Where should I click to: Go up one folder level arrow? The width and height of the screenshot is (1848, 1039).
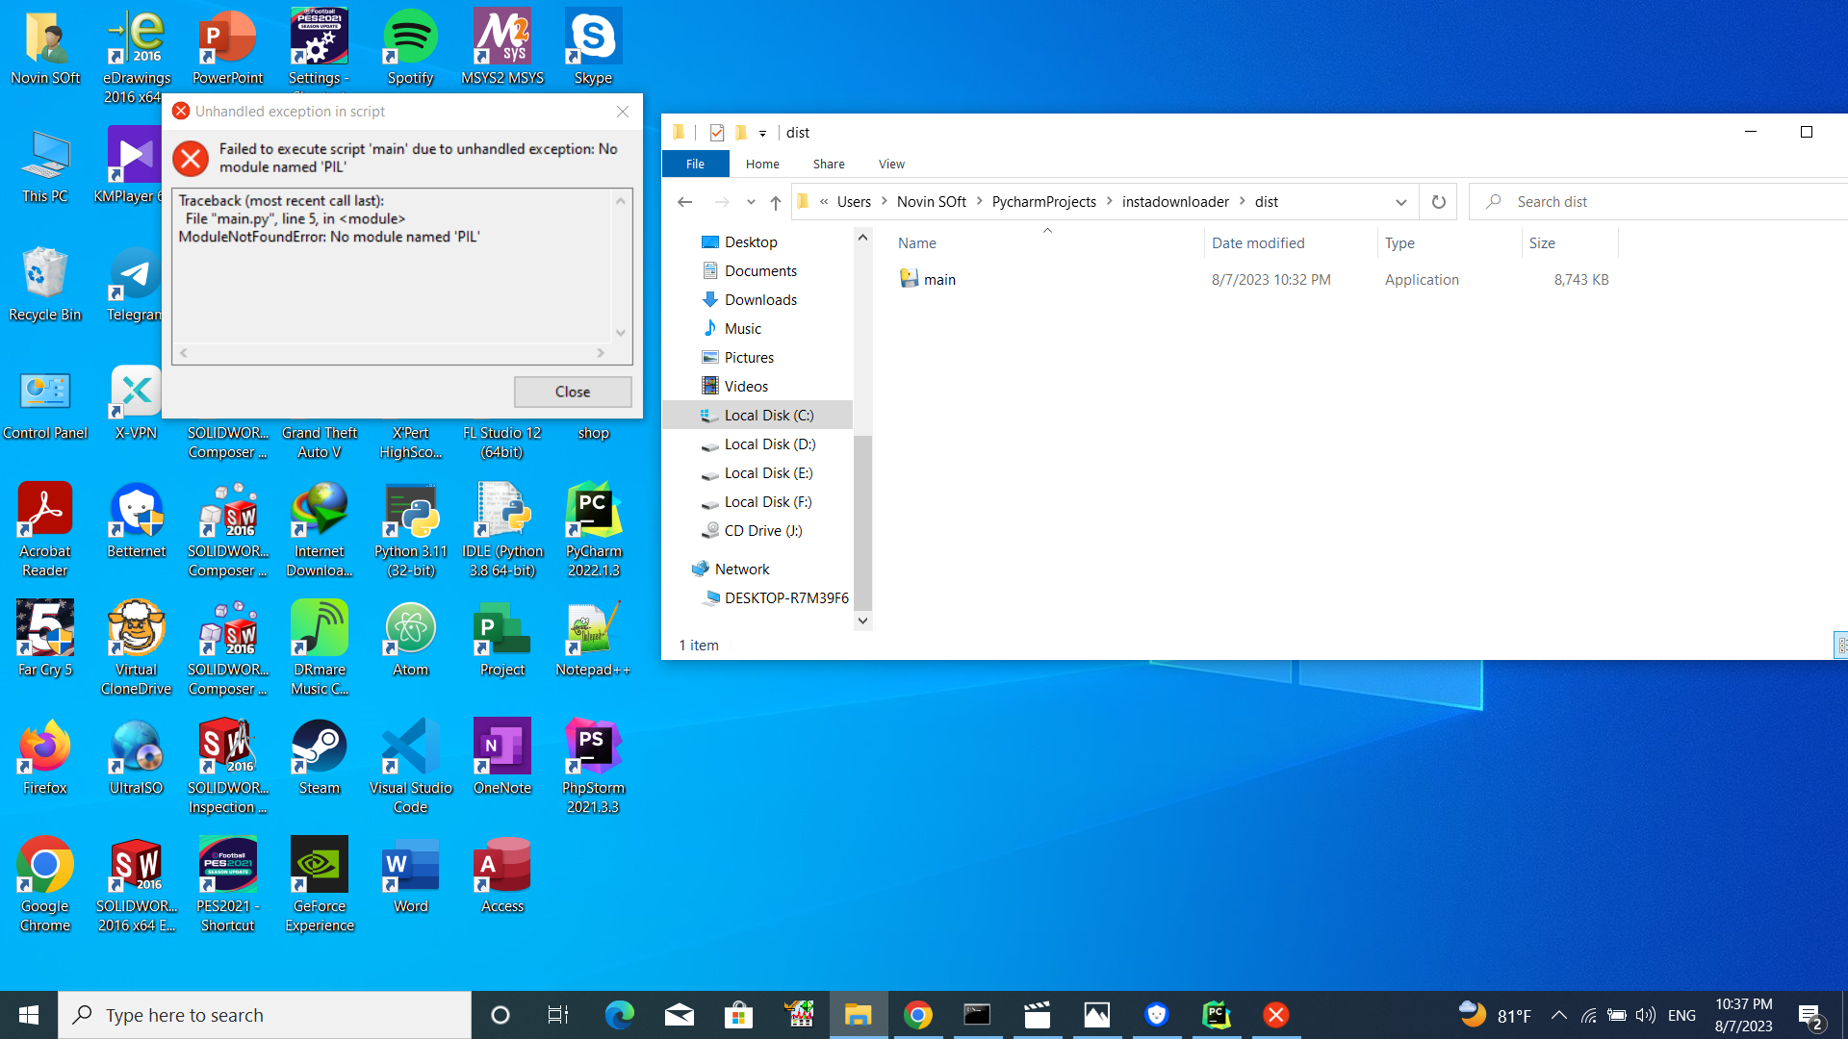pyautogui.click(x=776, y=202)
